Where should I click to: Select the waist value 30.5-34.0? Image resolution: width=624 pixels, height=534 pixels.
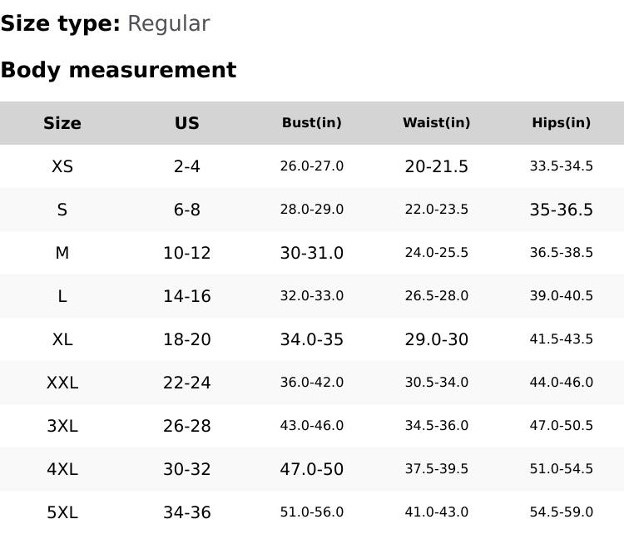point(437,383)
